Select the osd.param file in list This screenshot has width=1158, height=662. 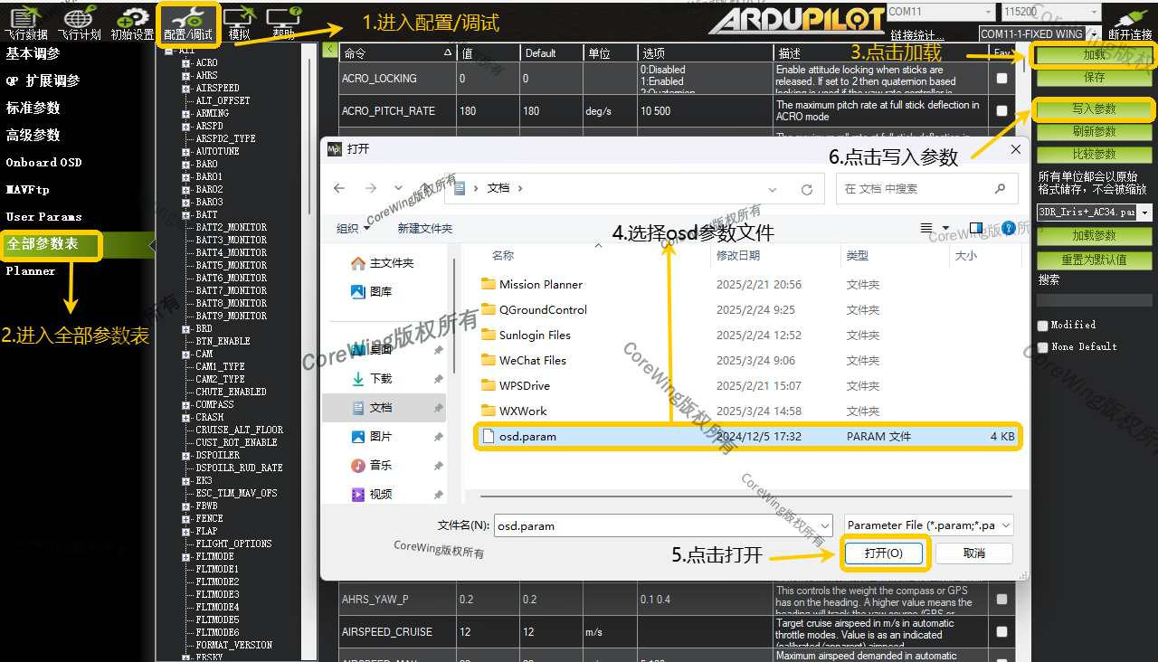(527, 437)
